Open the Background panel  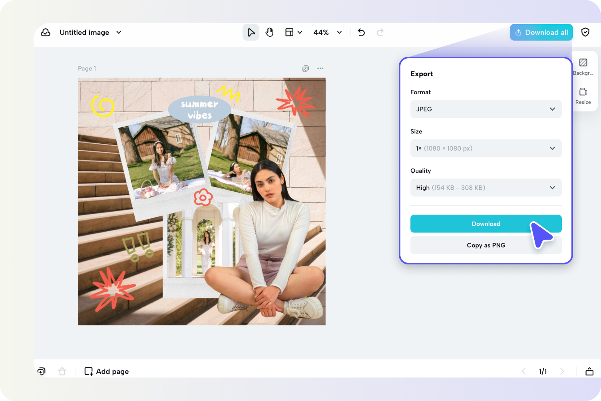point(583,66)
